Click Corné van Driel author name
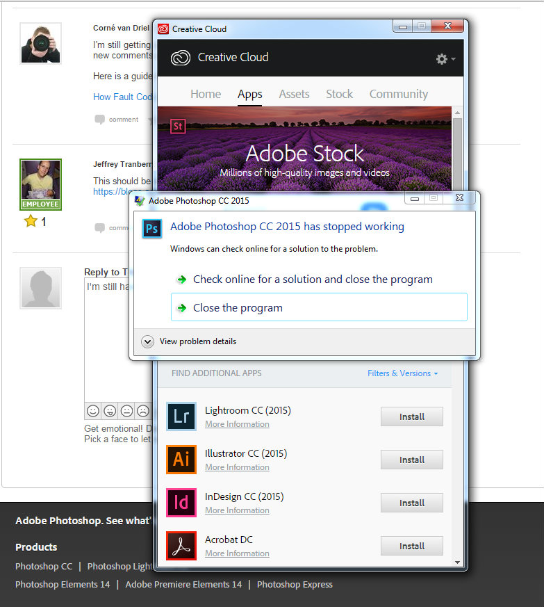 121,28
